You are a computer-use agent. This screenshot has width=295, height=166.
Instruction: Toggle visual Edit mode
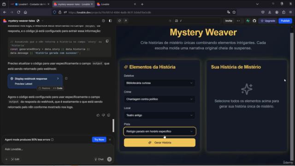[15, 159]
